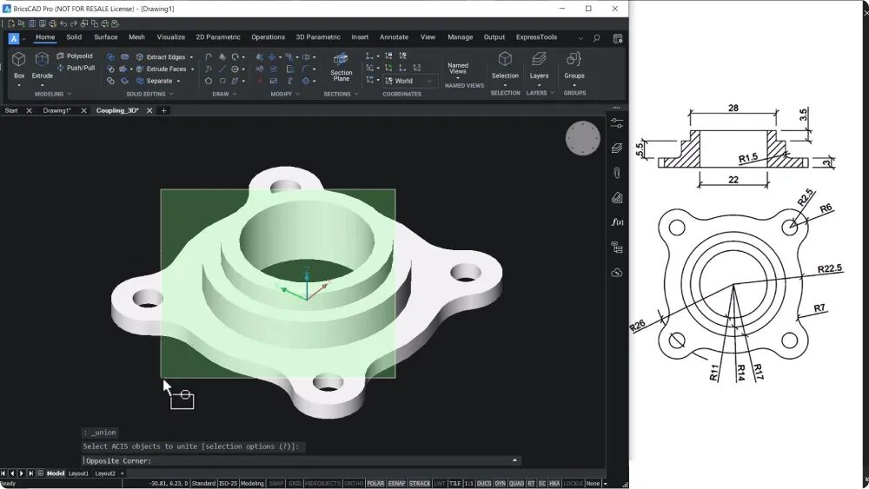Open the Structure tree panel icon
Image resolution: width=869 pixels, height=489 pixels.
(x=617, y=248)
